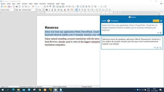Open the Find and Replace tool

45,7
